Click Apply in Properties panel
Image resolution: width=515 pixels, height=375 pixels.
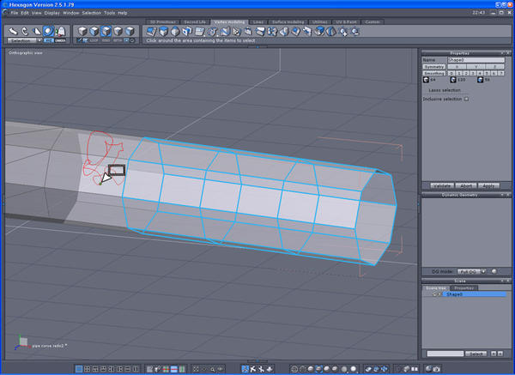488,185
